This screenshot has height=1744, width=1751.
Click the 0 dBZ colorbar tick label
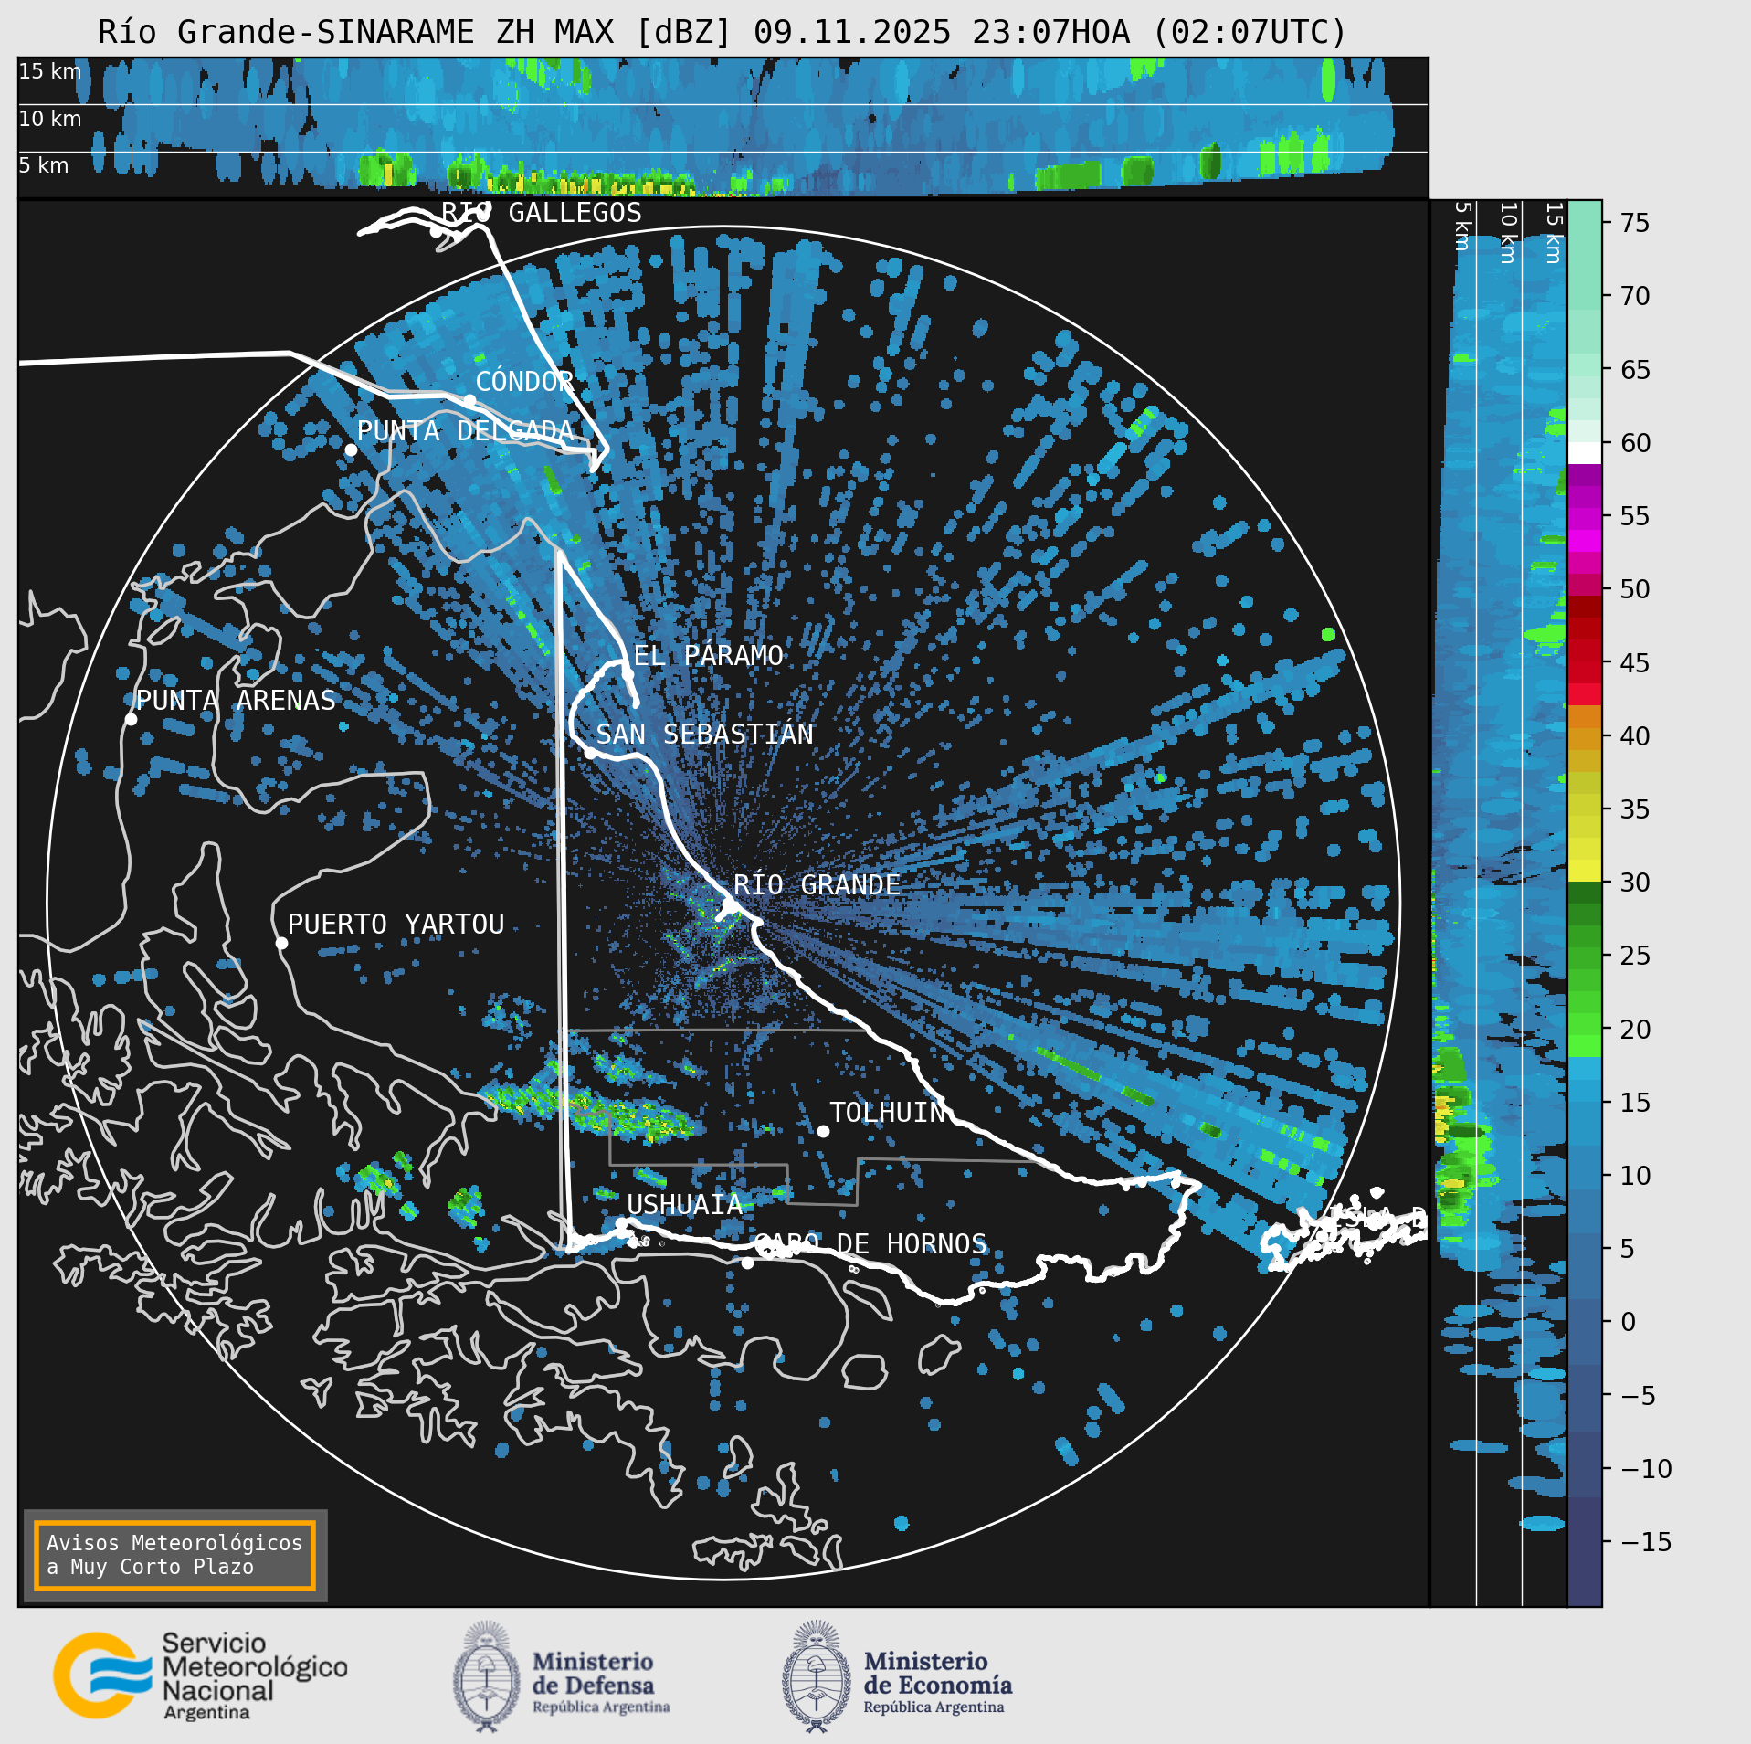[1628, 1322]
